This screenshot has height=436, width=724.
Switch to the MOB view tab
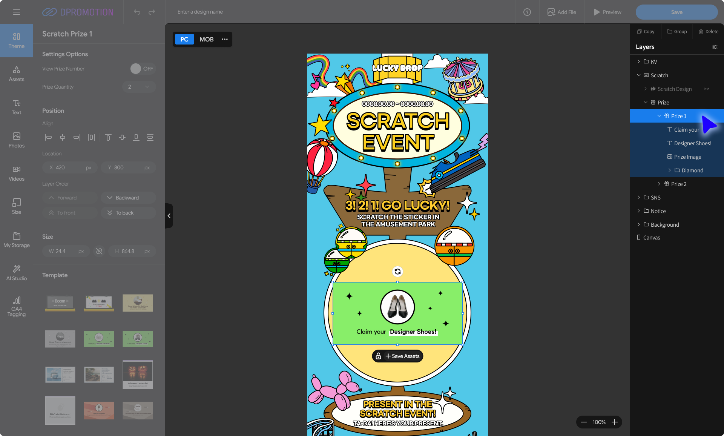pyautogui.click(x=206, y=39)
